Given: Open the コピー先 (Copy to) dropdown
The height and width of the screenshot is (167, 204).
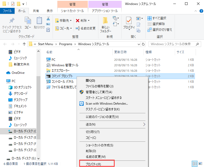Looking at the screenshot, I should [64, 28].
